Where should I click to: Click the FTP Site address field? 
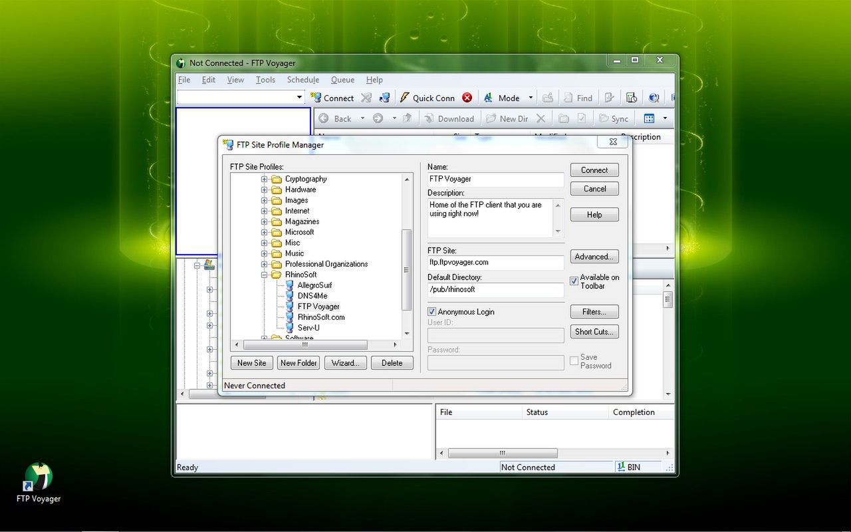click(x=495, y=263)
